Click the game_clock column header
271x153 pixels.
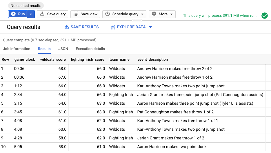25,60
